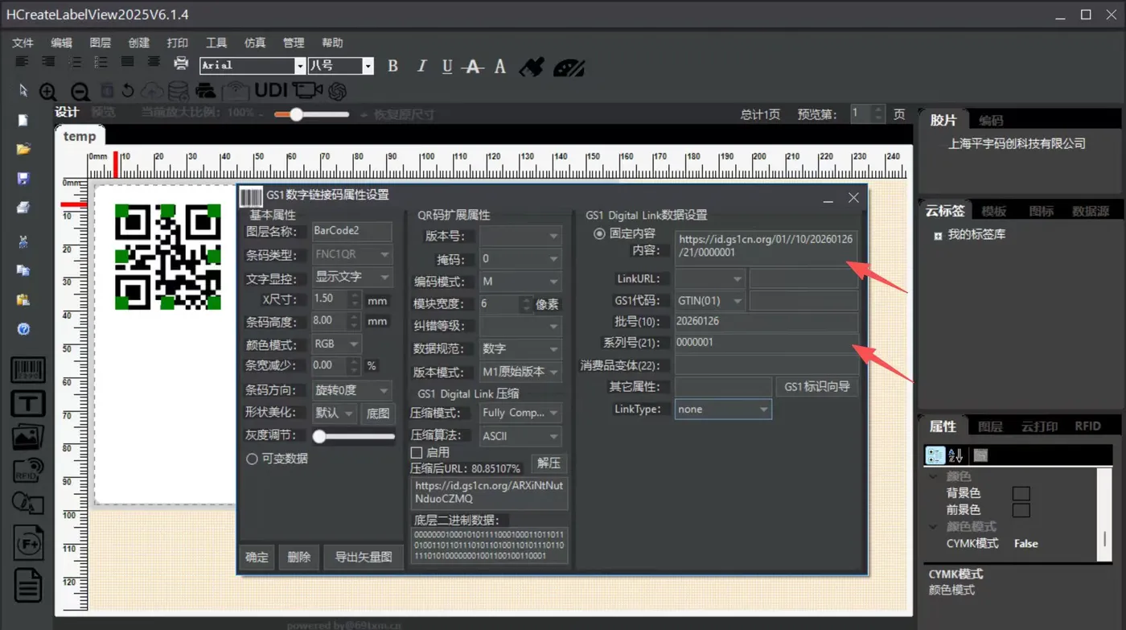The height and width of the screenshot is (630, 1126).
Task: Click the F+ tool icon in the sidebar
Action: (x=28, y=543)
